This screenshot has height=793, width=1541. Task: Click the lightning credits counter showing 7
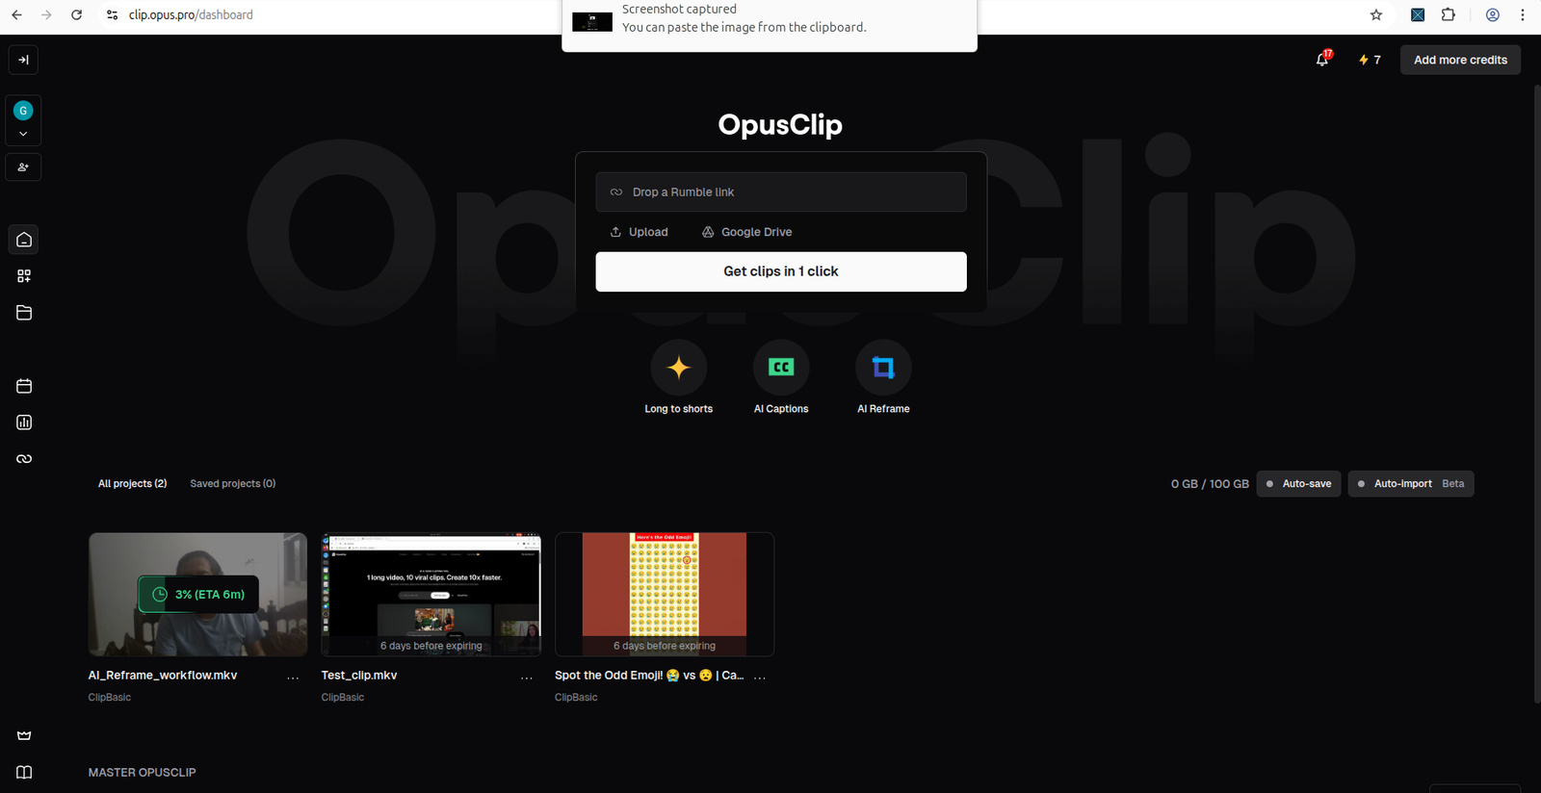pyautogui.click(x=1370, y=60)
